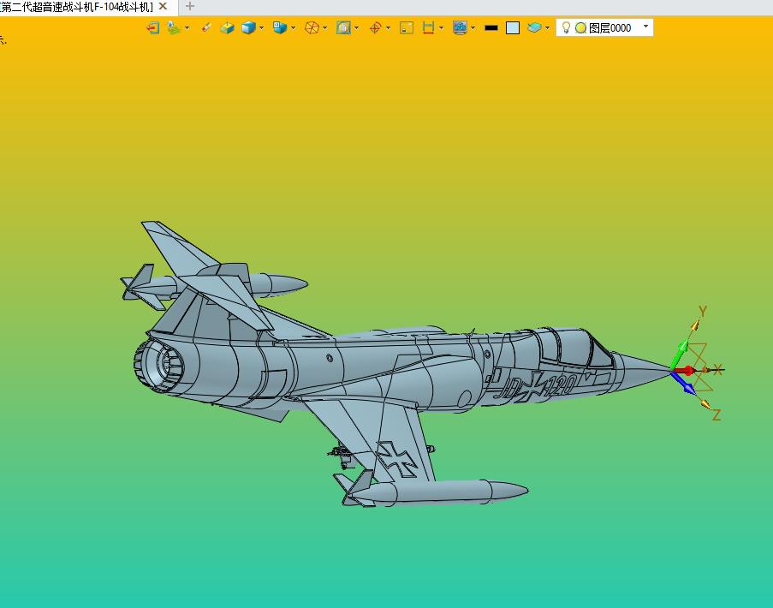Add a new tab with plus button
Image resolution: width=773 pixels, height=608 pixels.
[x=190, y=6]
